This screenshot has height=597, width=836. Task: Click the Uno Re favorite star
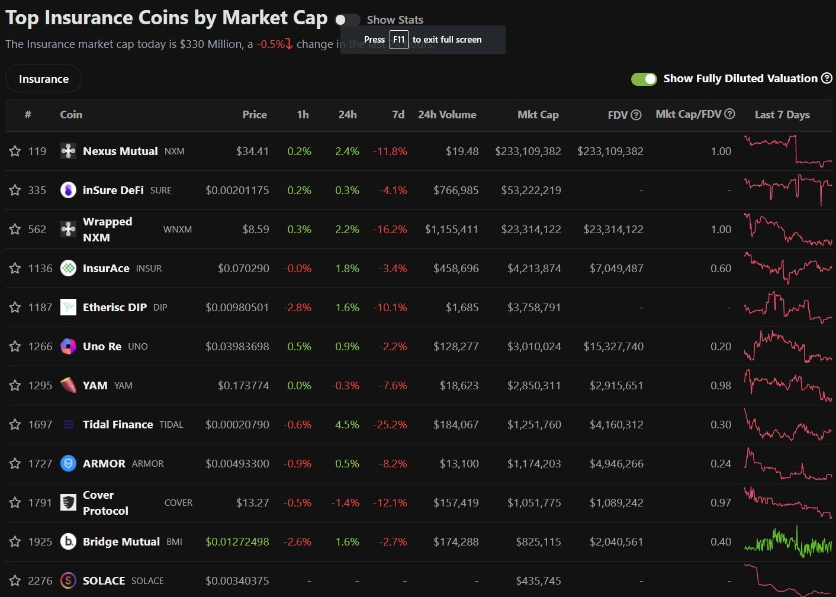(x=15, y=347)
